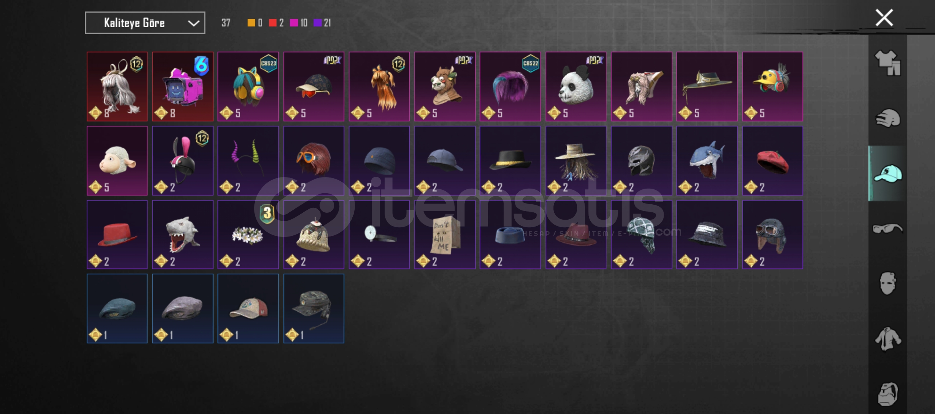The width and height of the screenshot is (935, 414).
Task: Pick the Don't Kill Me box mask
Action: (x=444, y=235)
